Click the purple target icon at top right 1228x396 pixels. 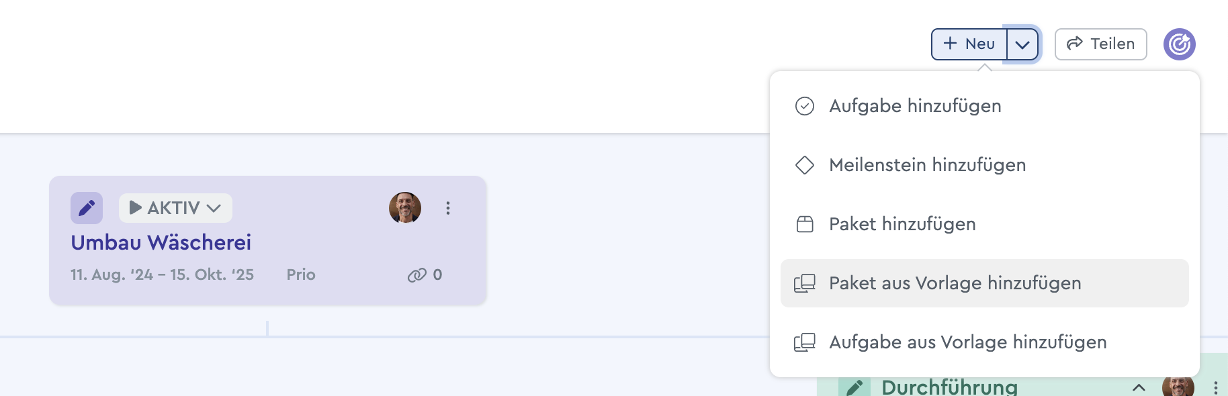coord(1180,44)
